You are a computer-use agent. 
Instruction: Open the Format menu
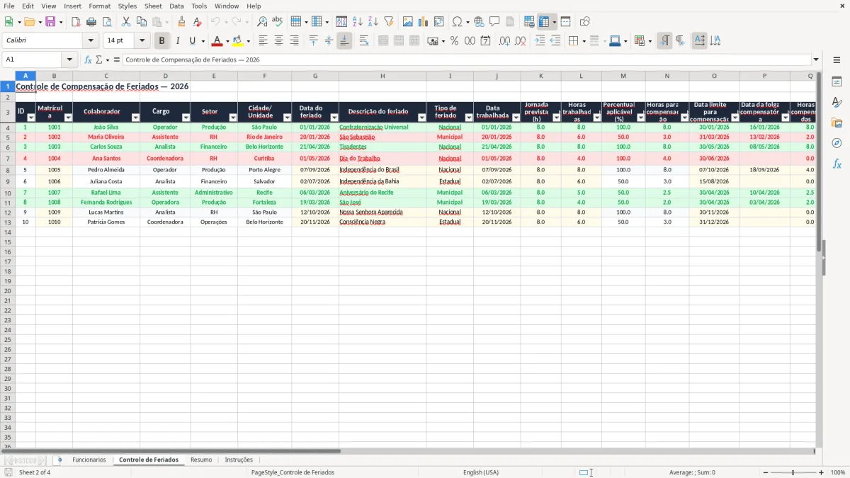click(x=100, y=6)
